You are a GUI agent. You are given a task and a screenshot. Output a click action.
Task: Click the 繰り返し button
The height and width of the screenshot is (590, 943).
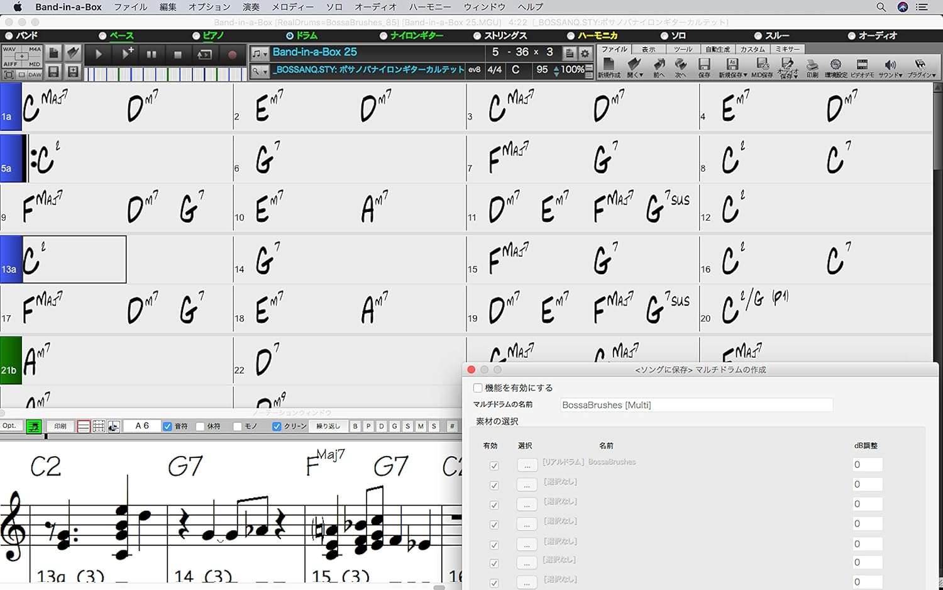(328, 426)
